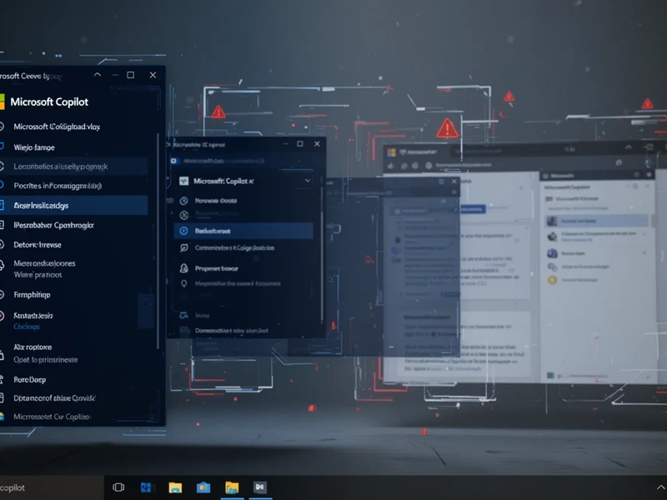Select the highlighted contact row in right window
Viewport: 667px width, 500px height.
coord(596,221)
